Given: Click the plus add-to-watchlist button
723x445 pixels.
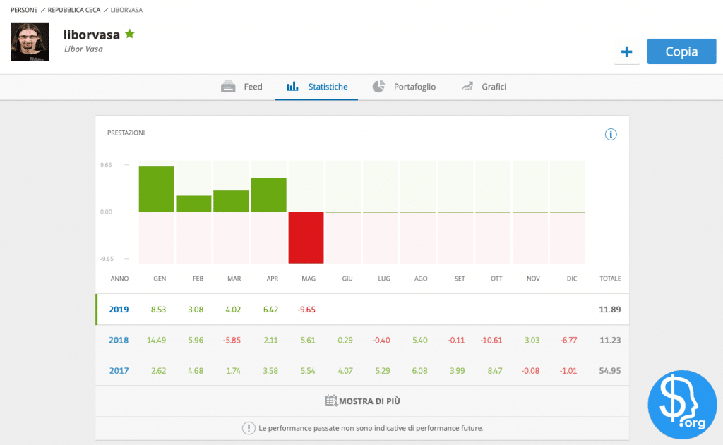Looking at the screenshot, I should click(627, 51).
